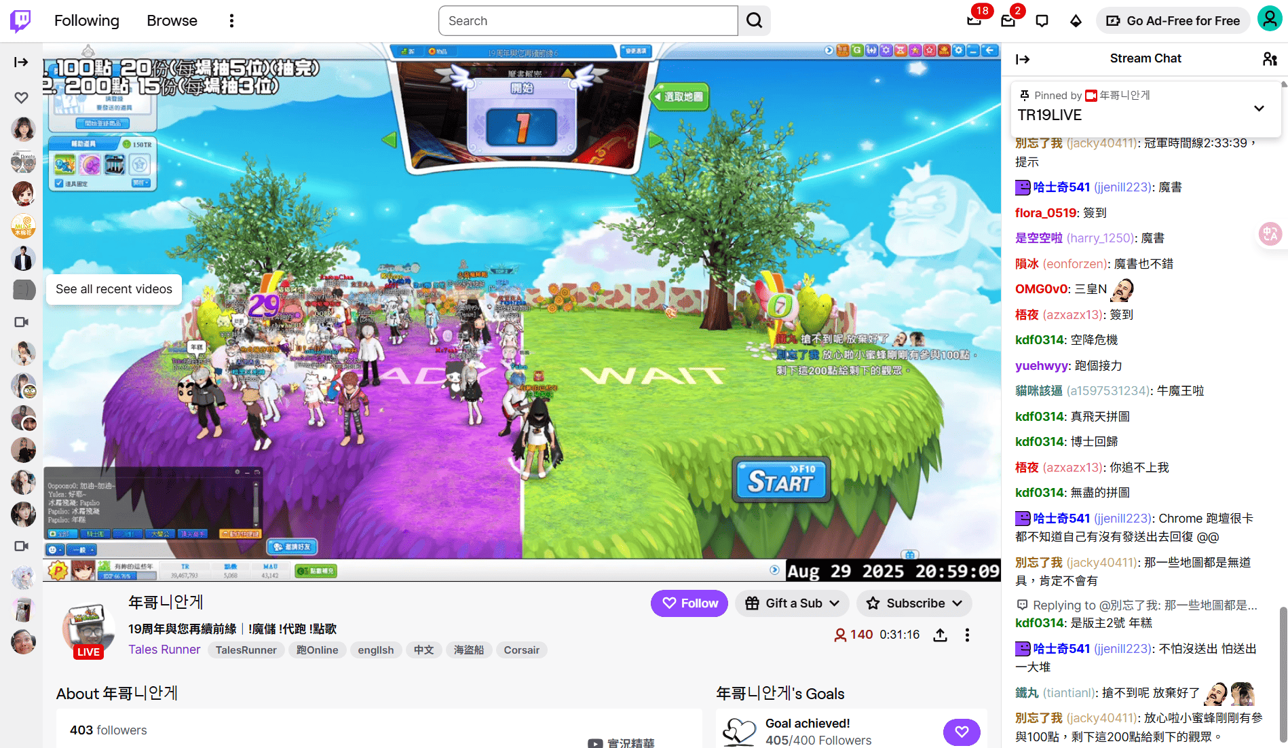Type in the Search input field
Image resolution: width=1288 pixels, height=748 pixels.
coord(588,21)
